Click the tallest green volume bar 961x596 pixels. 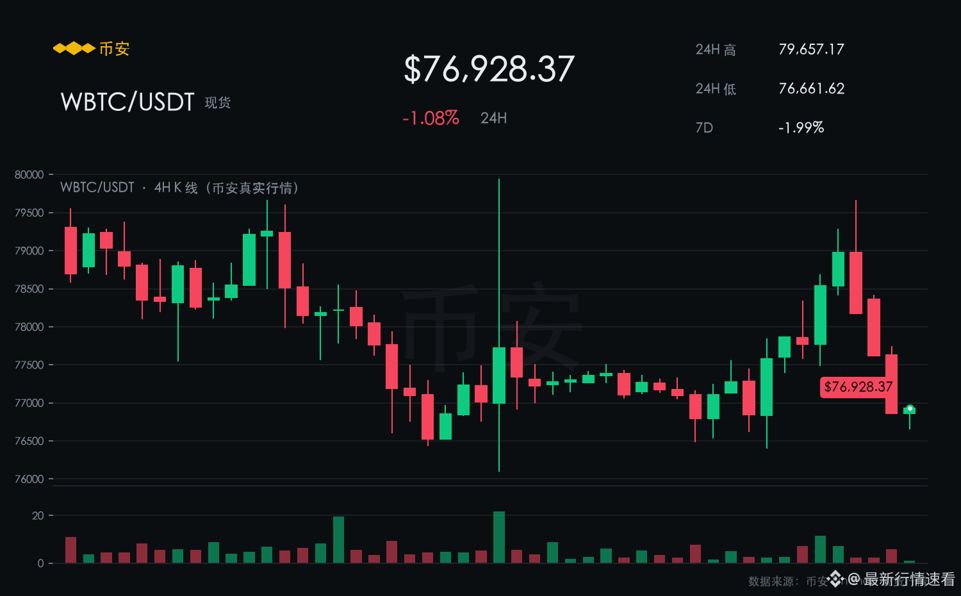499,537
